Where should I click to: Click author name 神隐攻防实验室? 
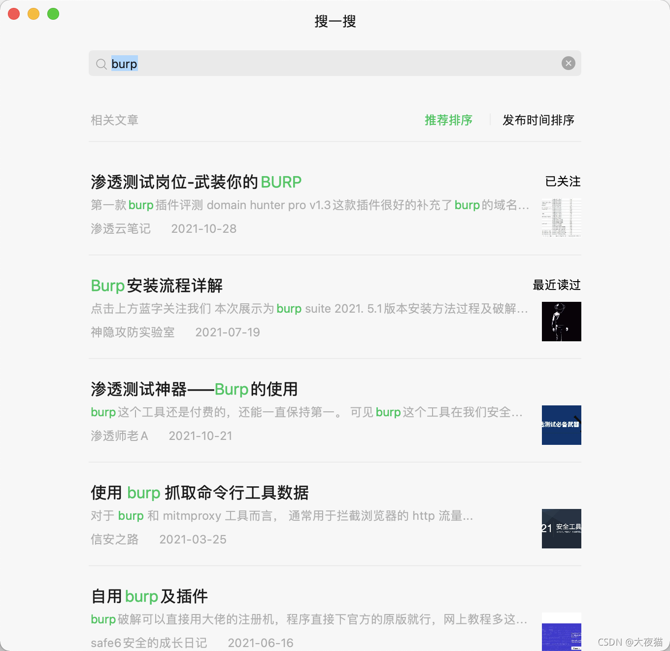(x=133, y=332)
